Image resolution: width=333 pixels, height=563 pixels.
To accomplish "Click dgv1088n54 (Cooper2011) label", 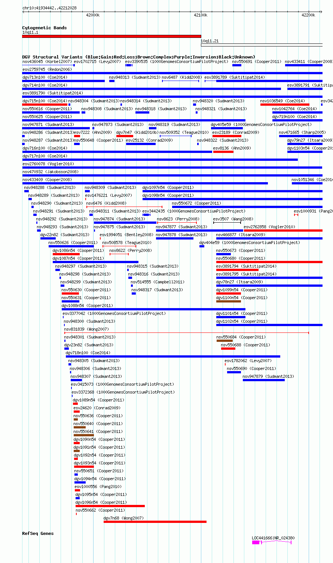I will [87, 305].
